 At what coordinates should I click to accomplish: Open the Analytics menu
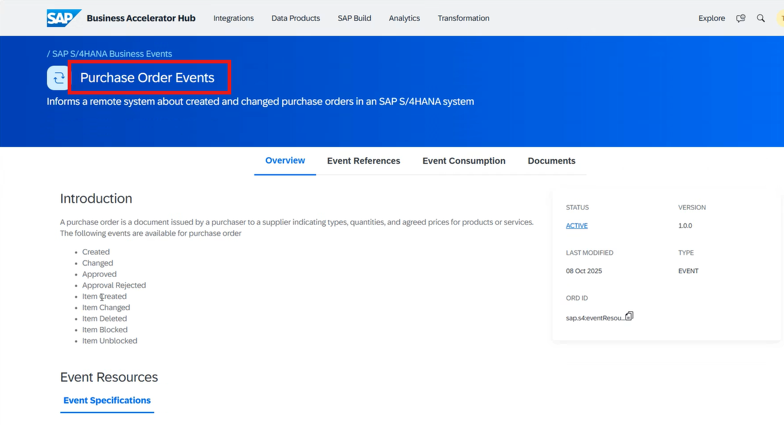coord(404,19)
